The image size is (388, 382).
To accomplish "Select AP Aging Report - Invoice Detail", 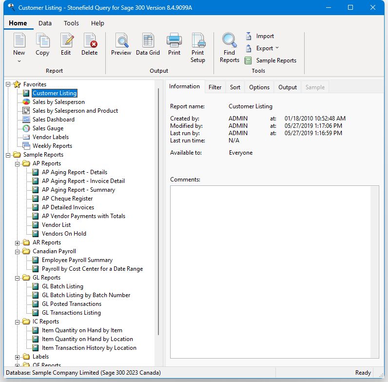I will (83, 181).
